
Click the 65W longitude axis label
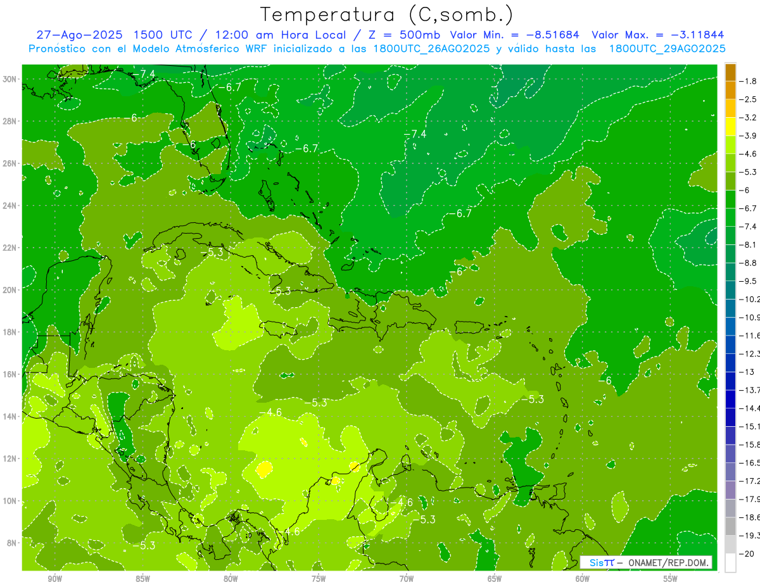tap(495, 579)
